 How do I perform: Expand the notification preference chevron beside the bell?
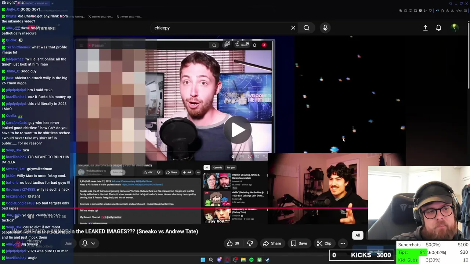pos(93,243)
